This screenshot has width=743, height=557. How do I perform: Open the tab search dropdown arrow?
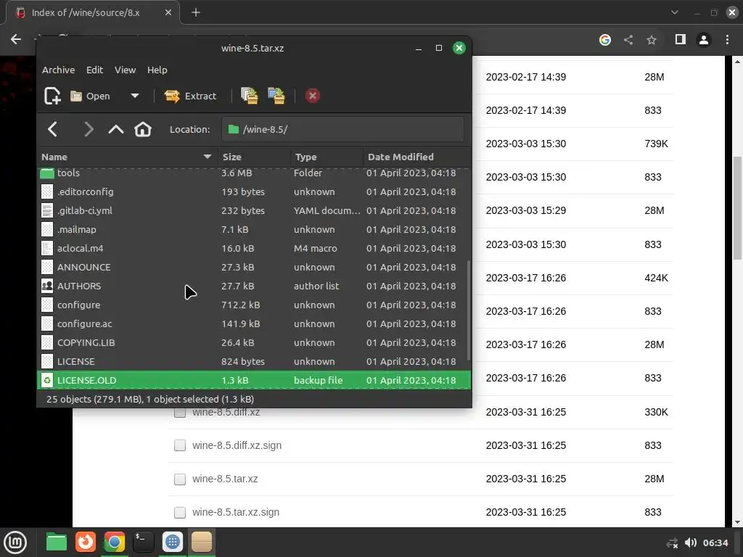674,12
